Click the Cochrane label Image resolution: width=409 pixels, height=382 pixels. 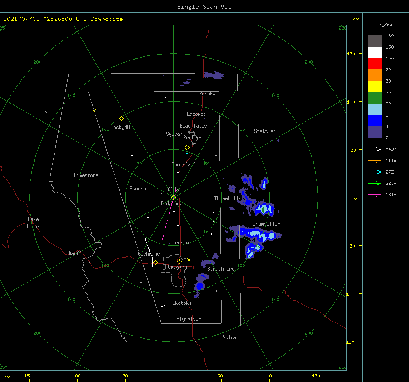(x=149, y=254)
